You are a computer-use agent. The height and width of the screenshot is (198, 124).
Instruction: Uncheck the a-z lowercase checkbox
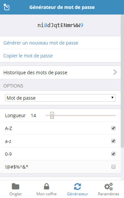[113, 141]
